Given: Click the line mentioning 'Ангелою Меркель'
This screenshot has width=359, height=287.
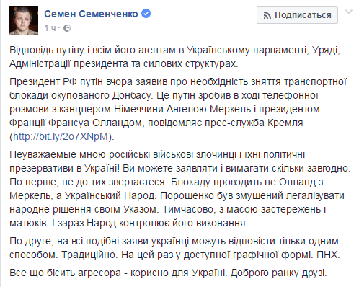Looking at the screenshot, I should [164, 109].
